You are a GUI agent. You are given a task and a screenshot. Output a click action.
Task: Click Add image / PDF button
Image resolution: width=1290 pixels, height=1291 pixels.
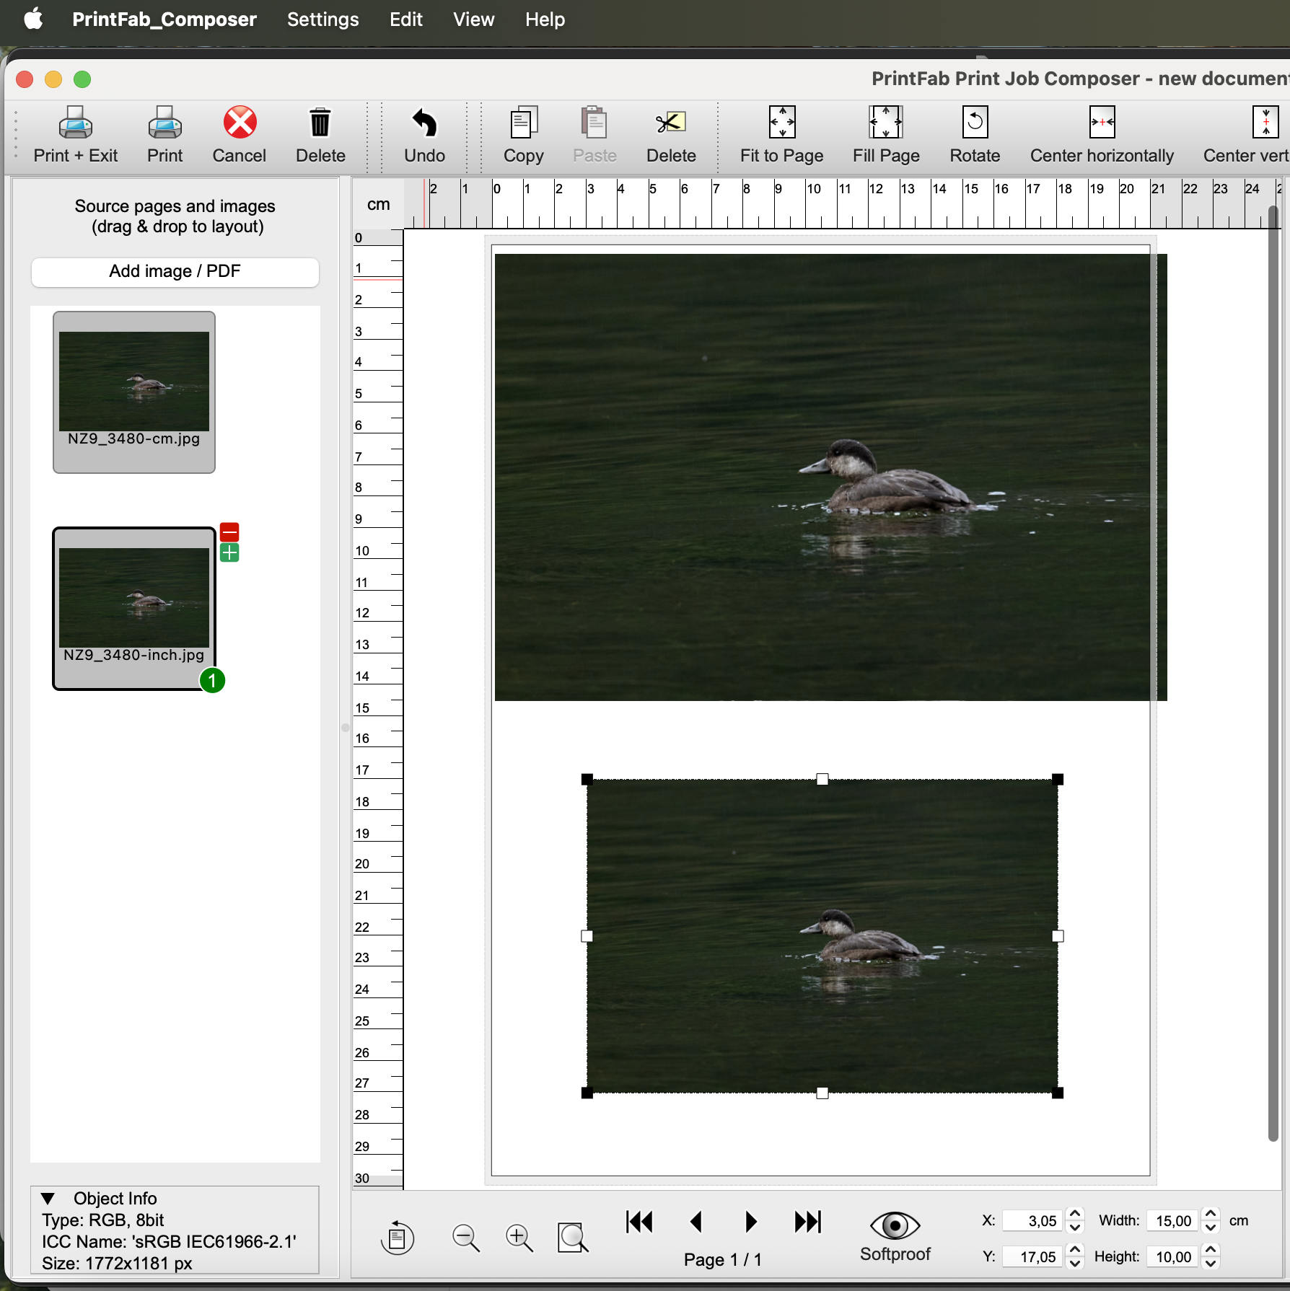pos(175,272)
